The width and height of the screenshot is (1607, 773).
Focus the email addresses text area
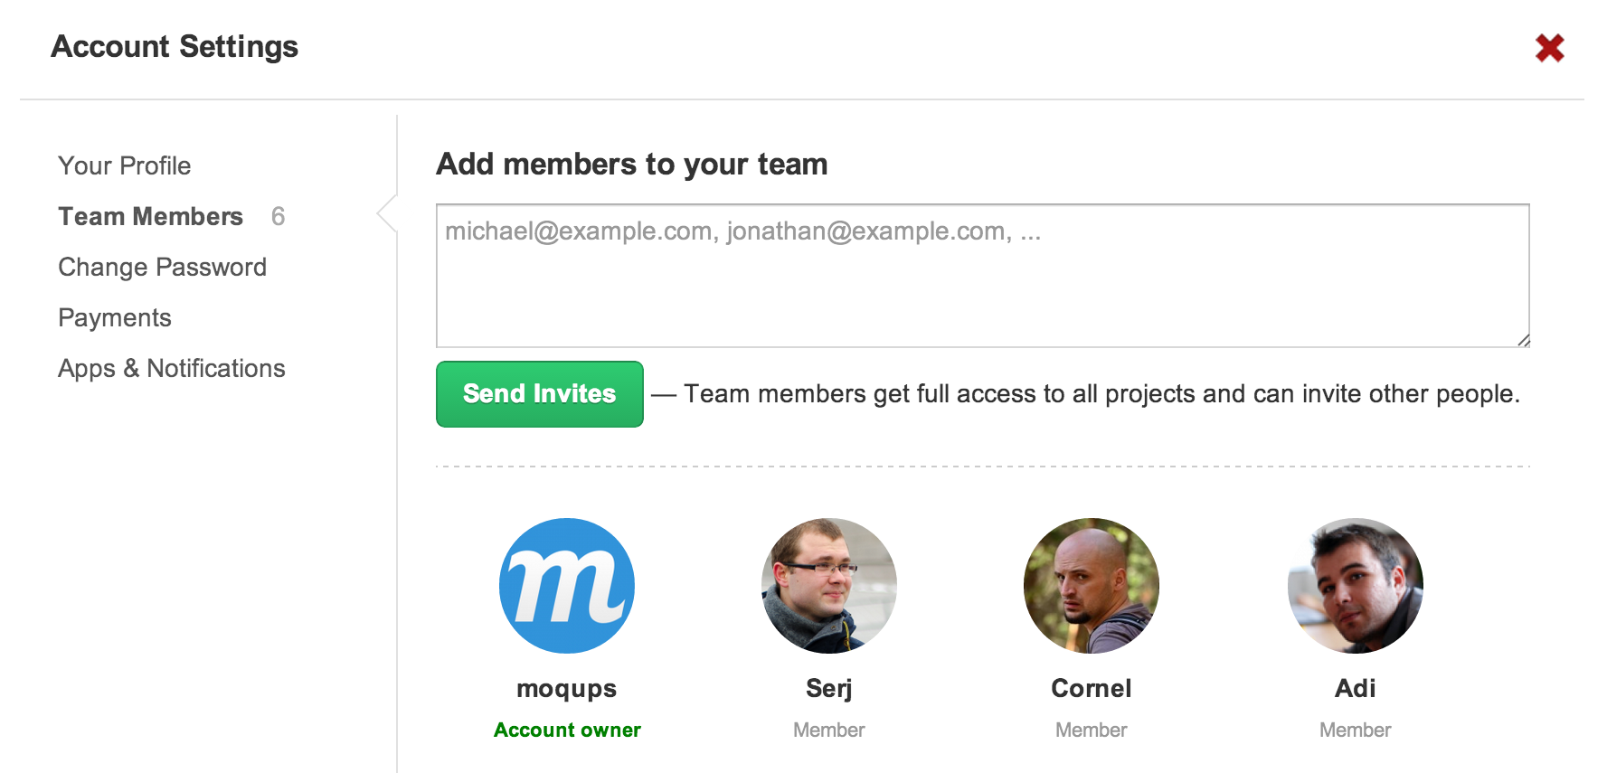pyautogui.click(x=983, y=276)
